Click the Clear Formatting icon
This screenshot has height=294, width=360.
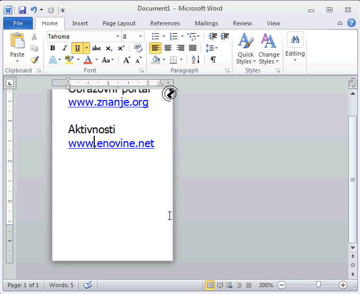(x=138, y=48)
